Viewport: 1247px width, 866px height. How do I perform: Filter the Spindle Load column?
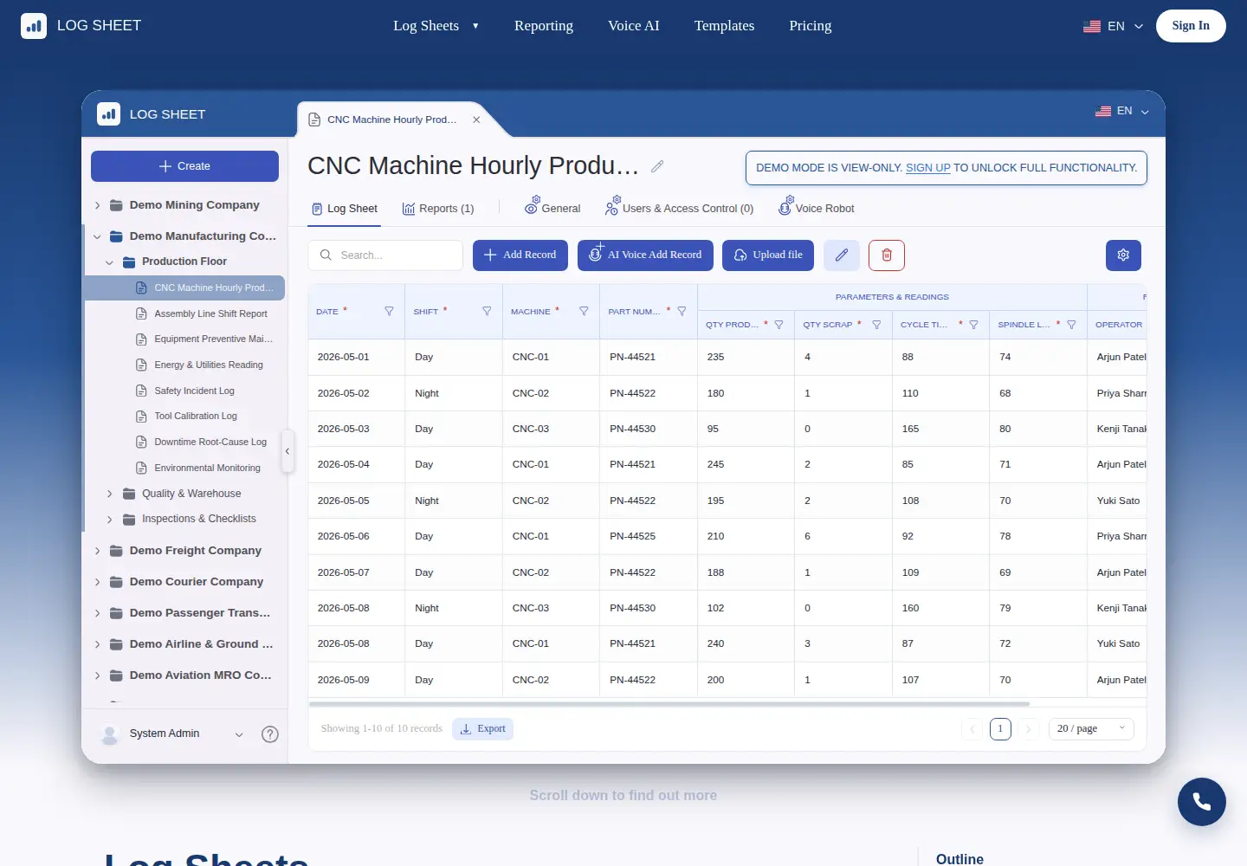(x=1071, y=325)
